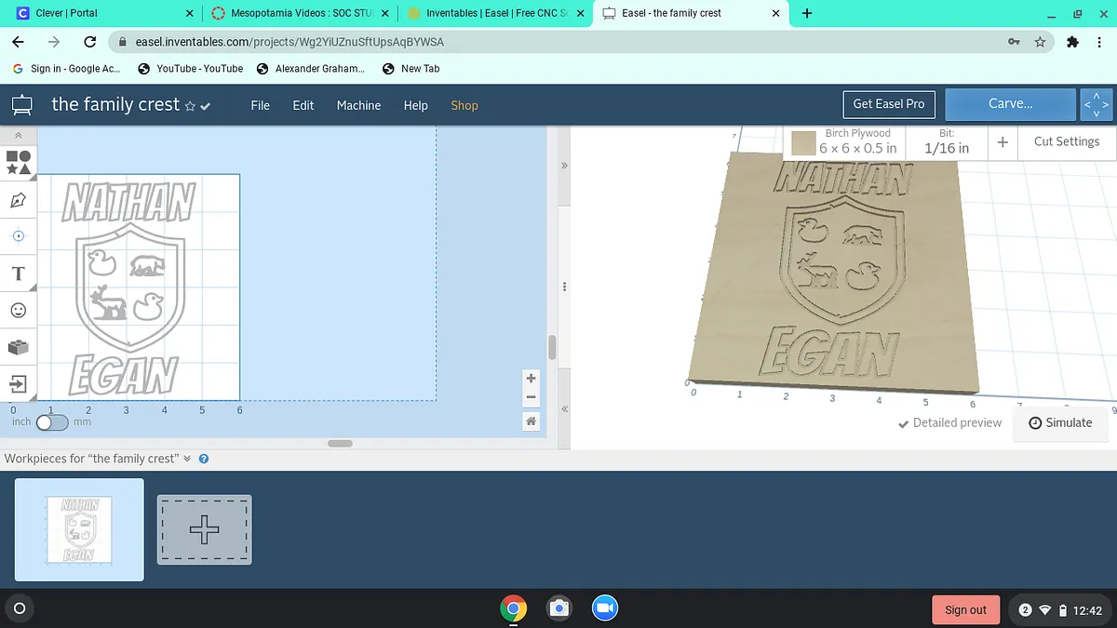Screen dimensions: 1117x628
Task: Zoom in with the plus icon on canvas
Action: point(531,379)
